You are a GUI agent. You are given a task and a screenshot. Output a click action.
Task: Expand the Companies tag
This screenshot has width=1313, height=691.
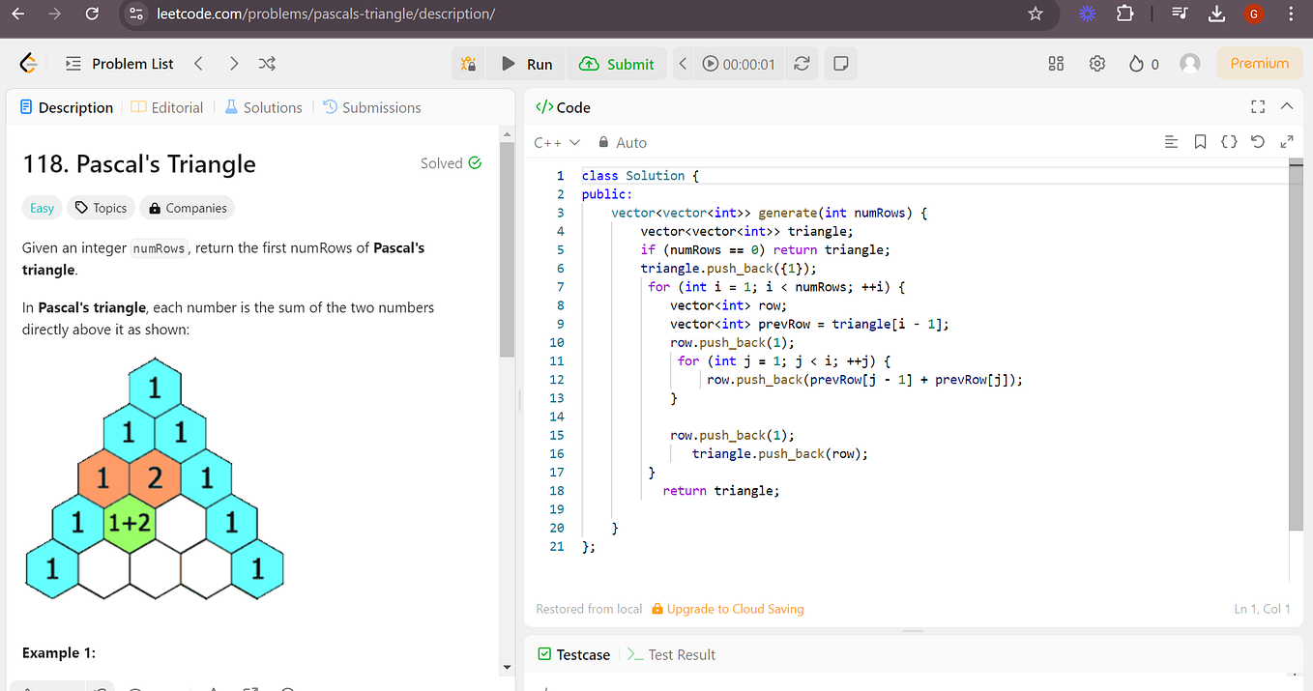[187, 208]
